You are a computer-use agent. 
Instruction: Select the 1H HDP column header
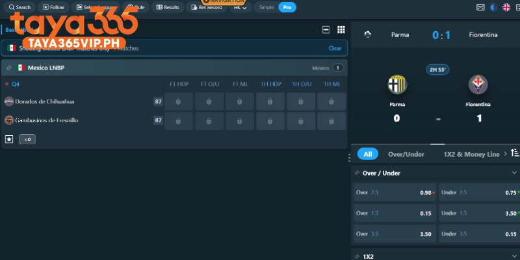pyautogui.click(x=271, y=84)
